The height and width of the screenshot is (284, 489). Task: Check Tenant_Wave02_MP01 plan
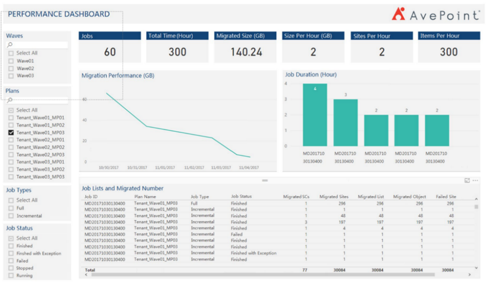pos(11,140)
